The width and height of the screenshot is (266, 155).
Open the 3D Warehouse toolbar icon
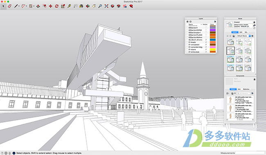coord(113,6)
